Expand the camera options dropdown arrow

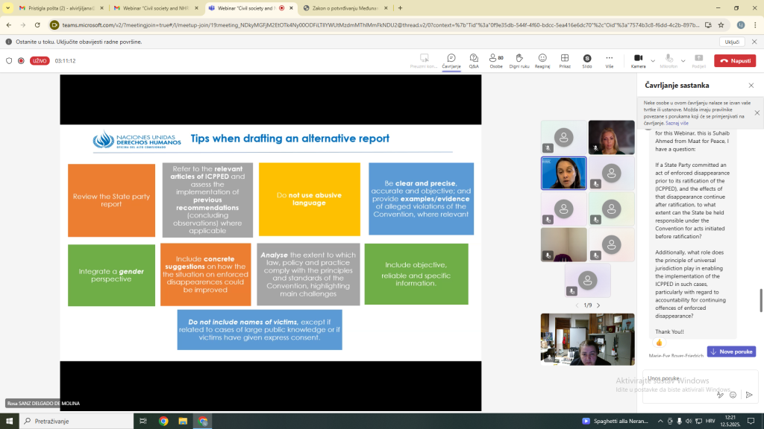[653, 60]
